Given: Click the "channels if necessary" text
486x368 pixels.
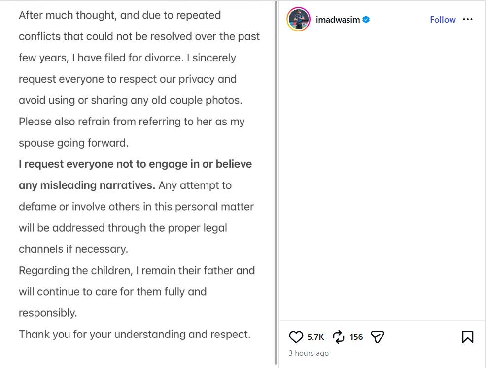Looking at the screenshot, I should pyautogui.click(x=73, y=249).
